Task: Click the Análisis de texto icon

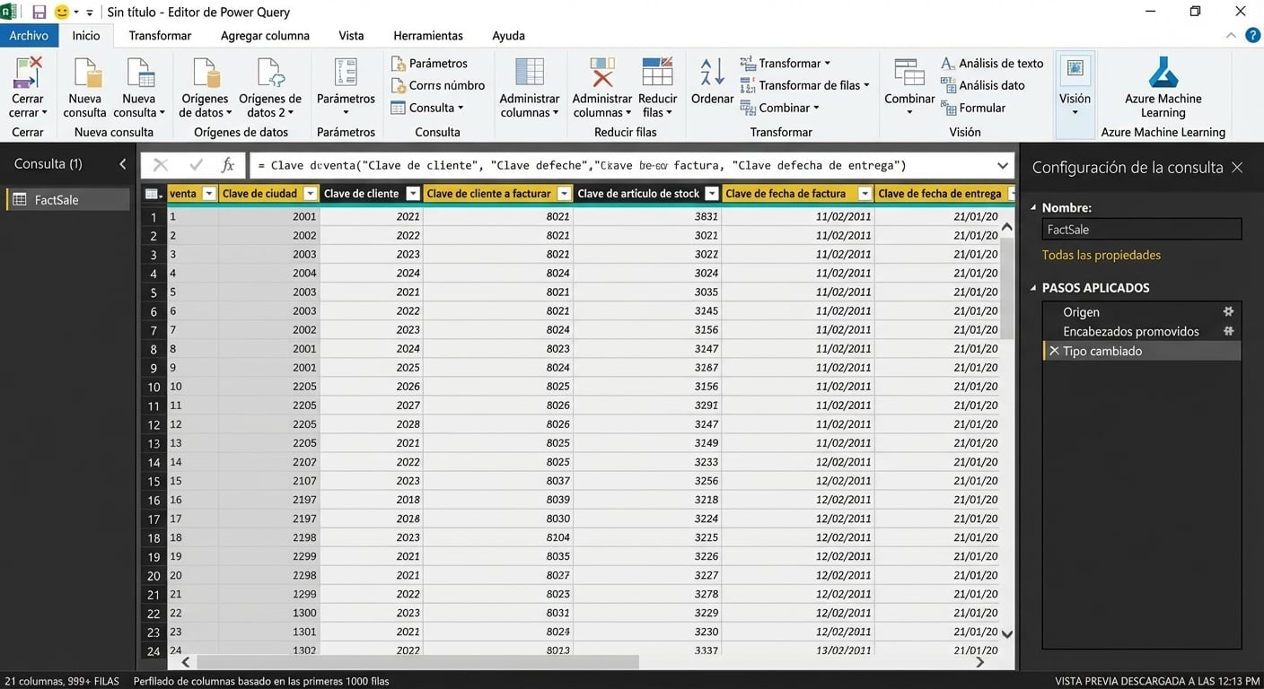Action: point(948,64)
